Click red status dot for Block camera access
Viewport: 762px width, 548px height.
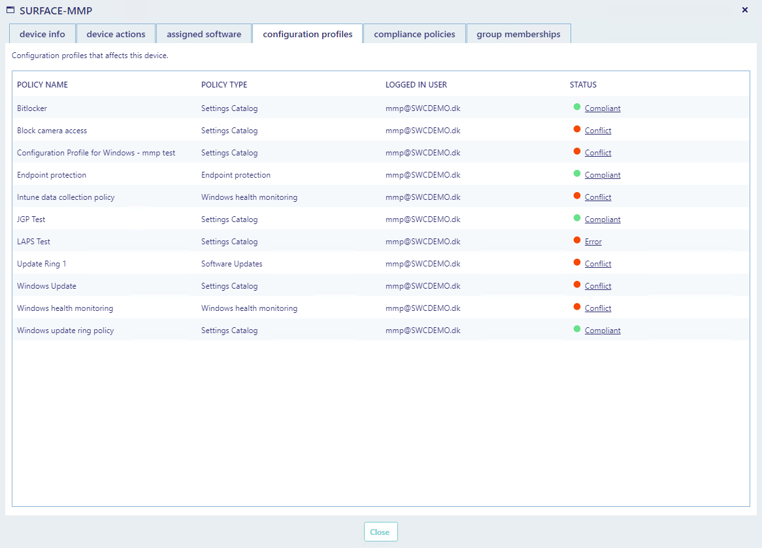[577, 129]
